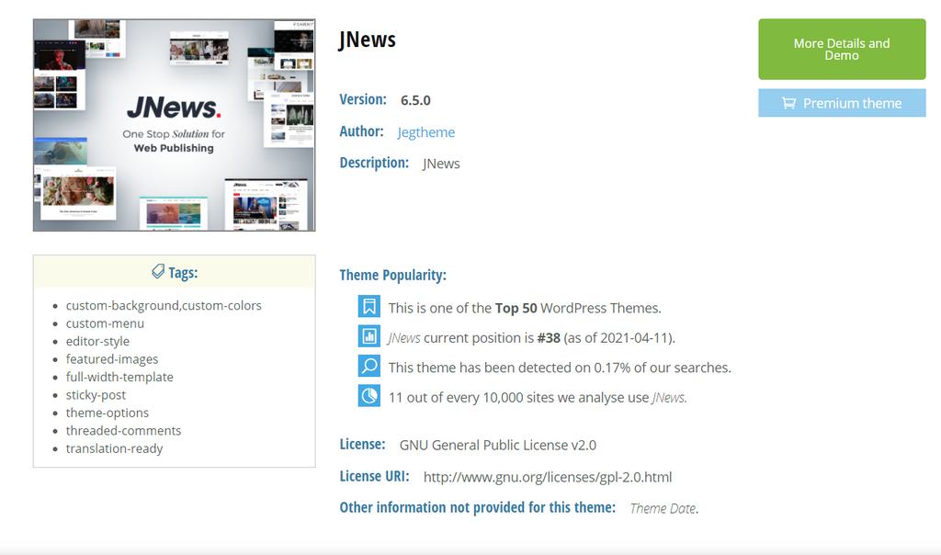Click the bookmark icon beside Top 50 text
Screen dimensions: 941x555
tap(368, 307)
